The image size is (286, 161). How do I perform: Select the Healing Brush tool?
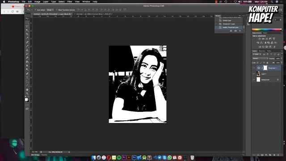click(27, 42)
